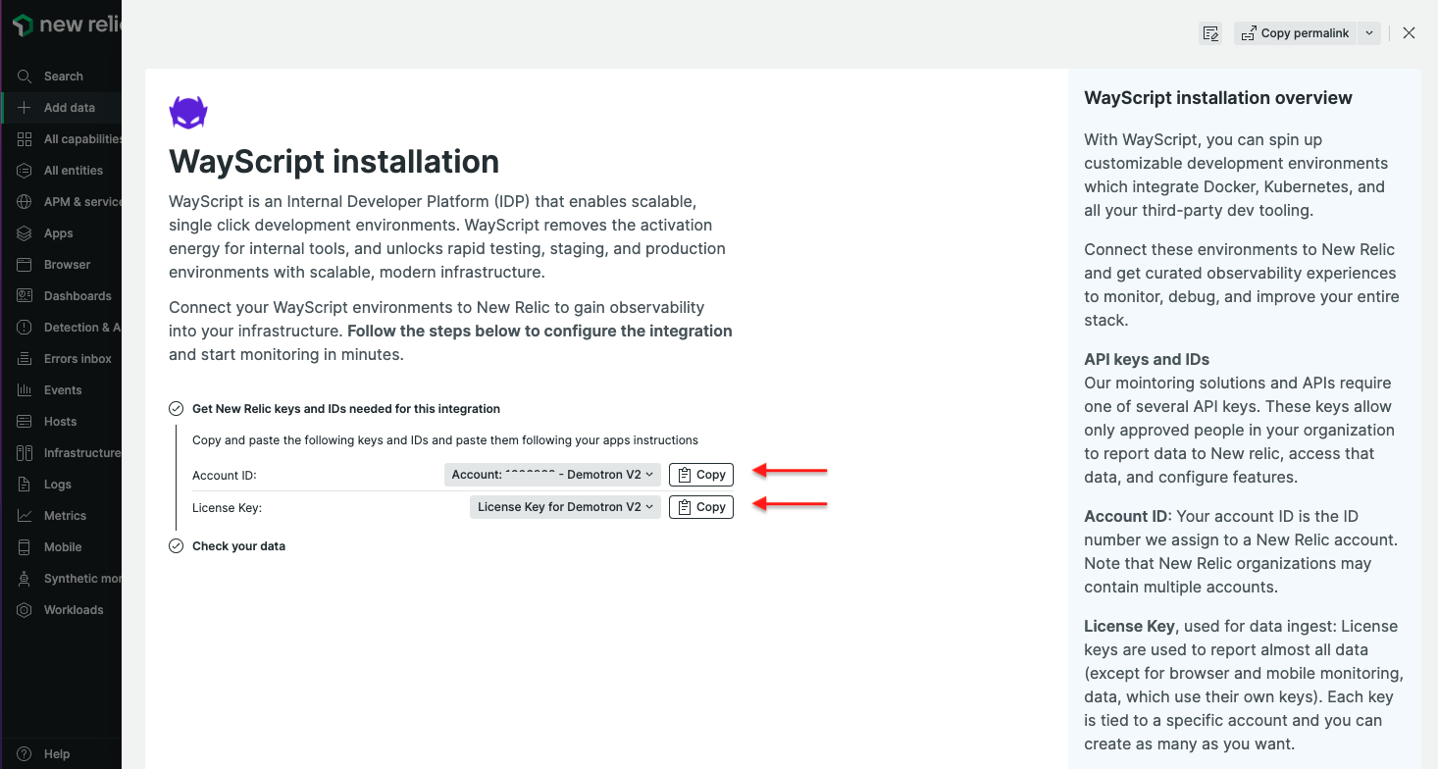Click the feedback icon near Copy permalink
The height and width of the screenshot is (769, 1438).
[1210, 32]
